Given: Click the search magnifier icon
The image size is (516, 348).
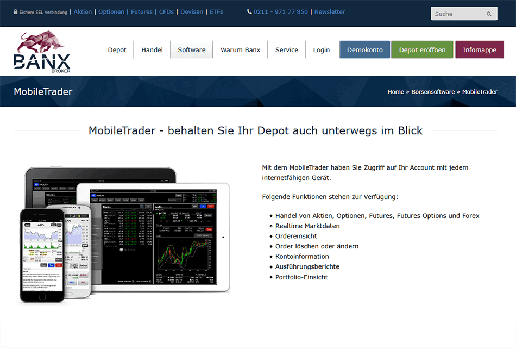Looking at the screenshot, I should pos(489,14).
